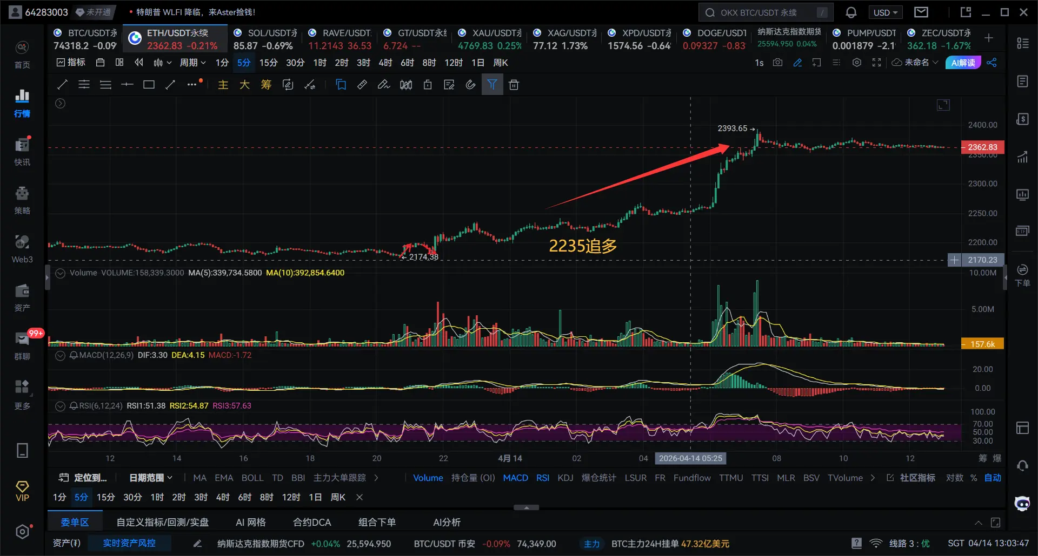Click the 主 main-force indicator icon
This screenshot has width=1038, height=556.
click(x=223, y=85)
